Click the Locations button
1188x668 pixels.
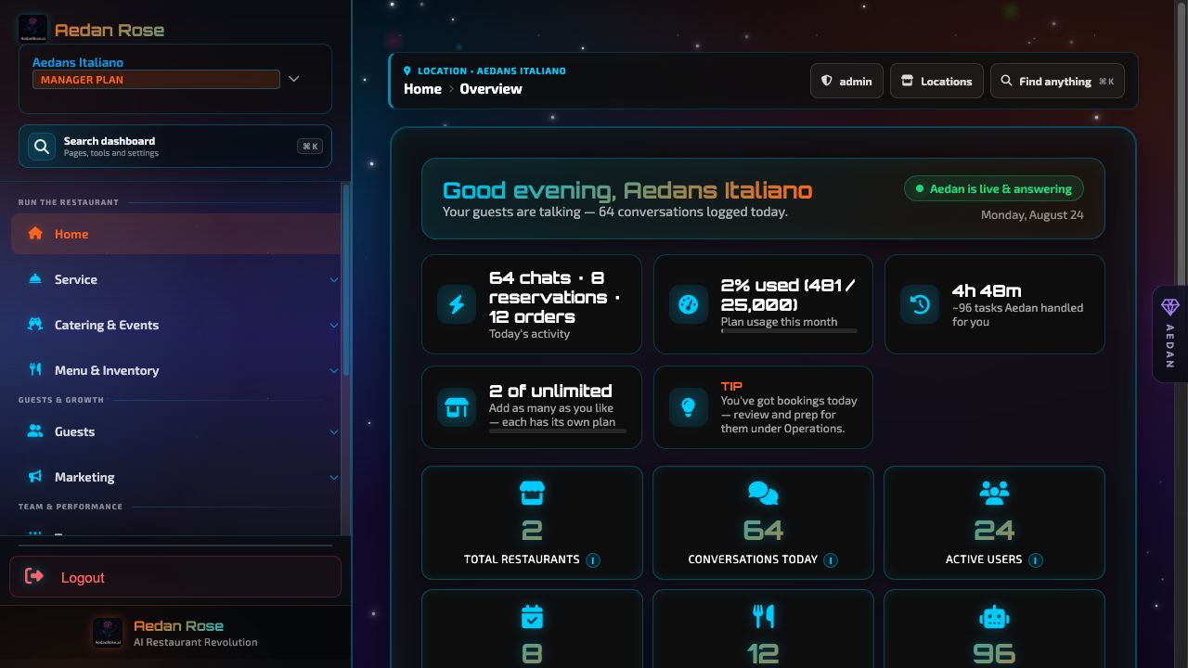coord(936,81)
